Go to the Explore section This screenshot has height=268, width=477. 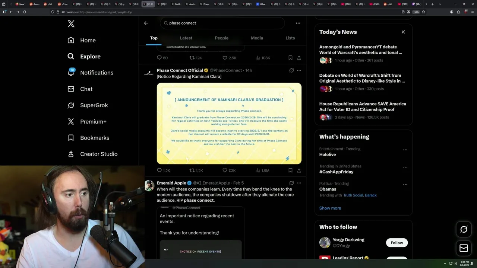point(84,57)
